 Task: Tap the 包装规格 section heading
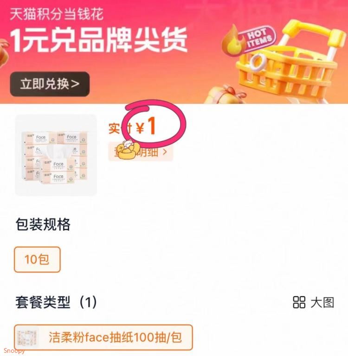tap(43, 224)
